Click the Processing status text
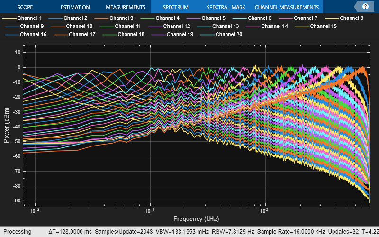Screen dimensions: 379x237 [x=17, y=232]
